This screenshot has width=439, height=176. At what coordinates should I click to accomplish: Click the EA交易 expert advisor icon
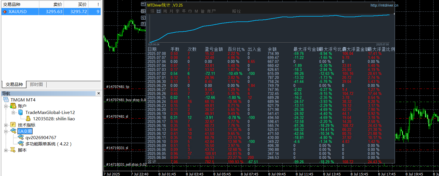click(13, 131)
